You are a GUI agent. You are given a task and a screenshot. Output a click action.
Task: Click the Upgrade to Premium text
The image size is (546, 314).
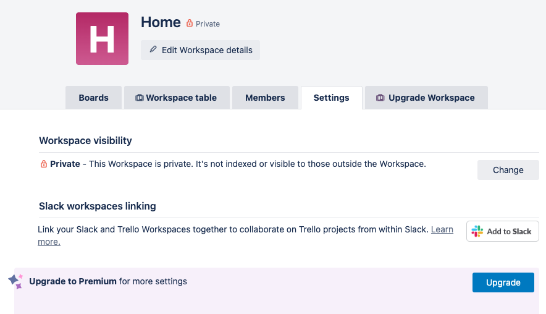73,281
